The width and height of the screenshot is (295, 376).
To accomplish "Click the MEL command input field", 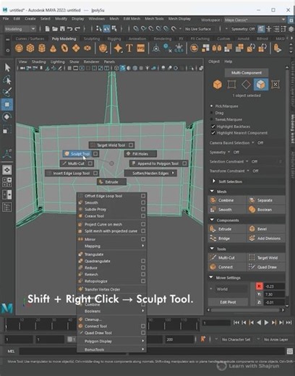I will 152,351.
